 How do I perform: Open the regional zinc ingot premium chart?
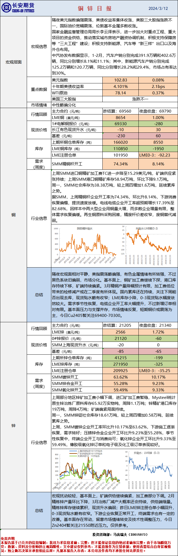pos(87,470)
